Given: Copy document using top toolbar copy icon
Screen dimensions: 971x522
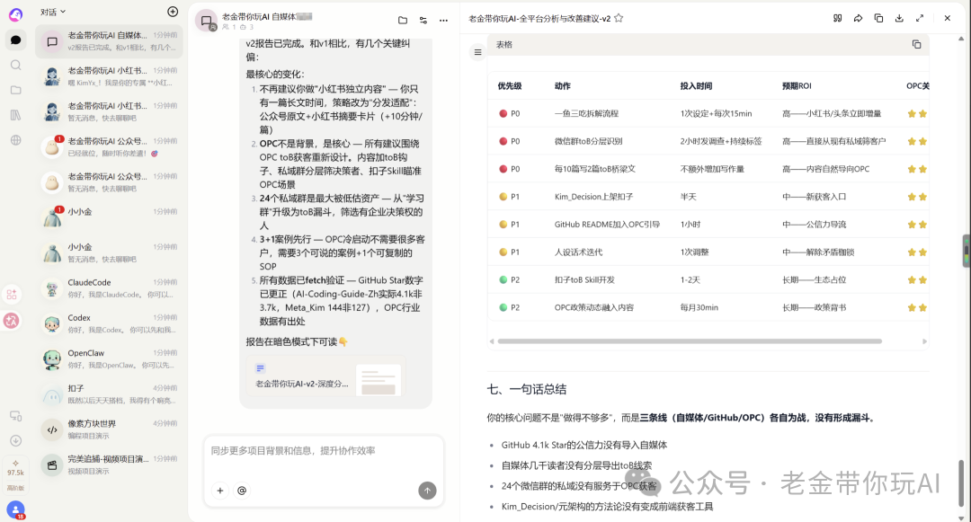Looking at the screenshot, I should pos(878,18).
